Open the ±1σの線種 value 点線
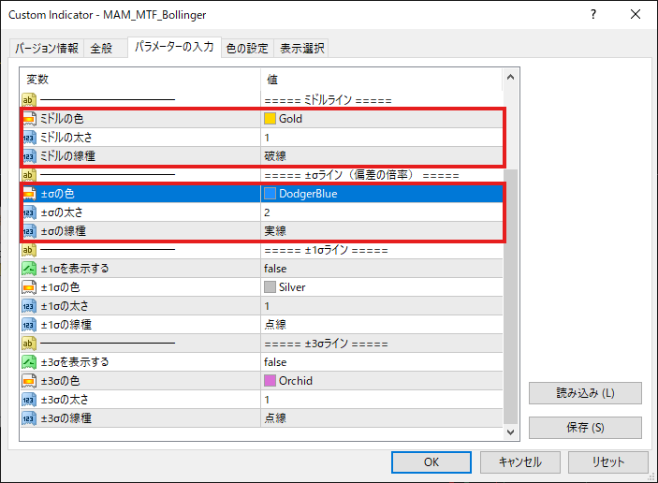This screenshot has width=658, height=483. (382, 325)
